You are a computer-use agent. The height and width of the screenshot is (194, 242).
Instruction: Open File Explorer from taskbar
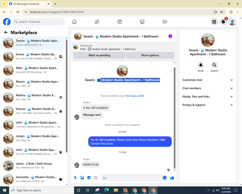pyautogui.click(x=116, y=190)
